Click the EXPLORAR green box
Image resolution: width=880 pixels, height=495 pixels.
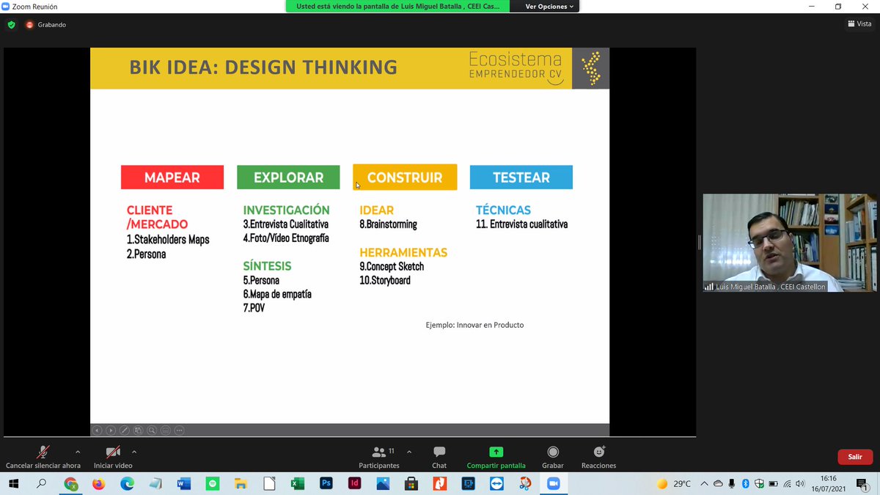(288, 177)
